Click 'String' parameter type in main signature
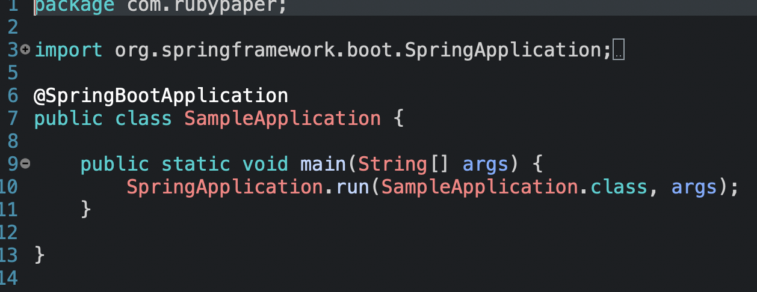 [x=392, y=165]
